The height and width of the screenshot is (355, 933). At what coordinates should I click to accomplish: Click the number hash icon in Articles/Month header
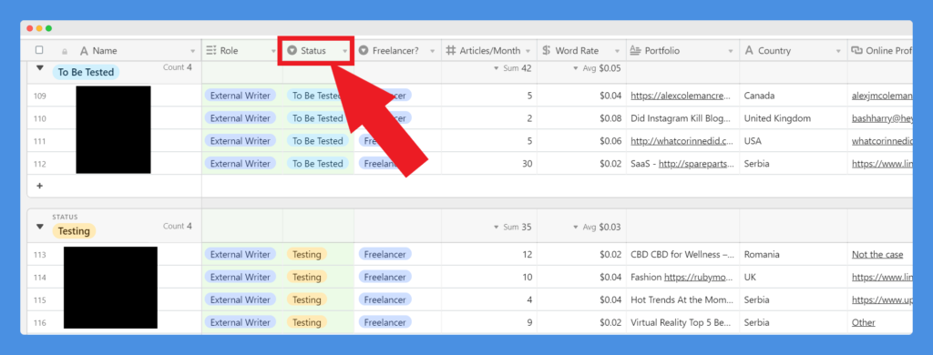[x=451, y=51]
